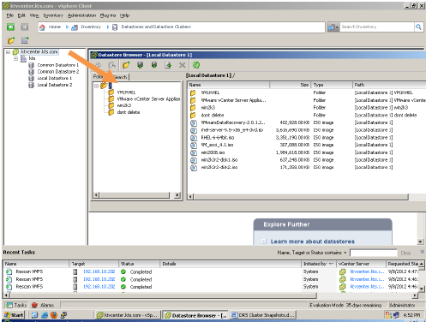The height and width of the screenshot is (322, 426).
Task: Click right scroll arrow of folder tree scrollbar
Action: [x=177, y=195]
